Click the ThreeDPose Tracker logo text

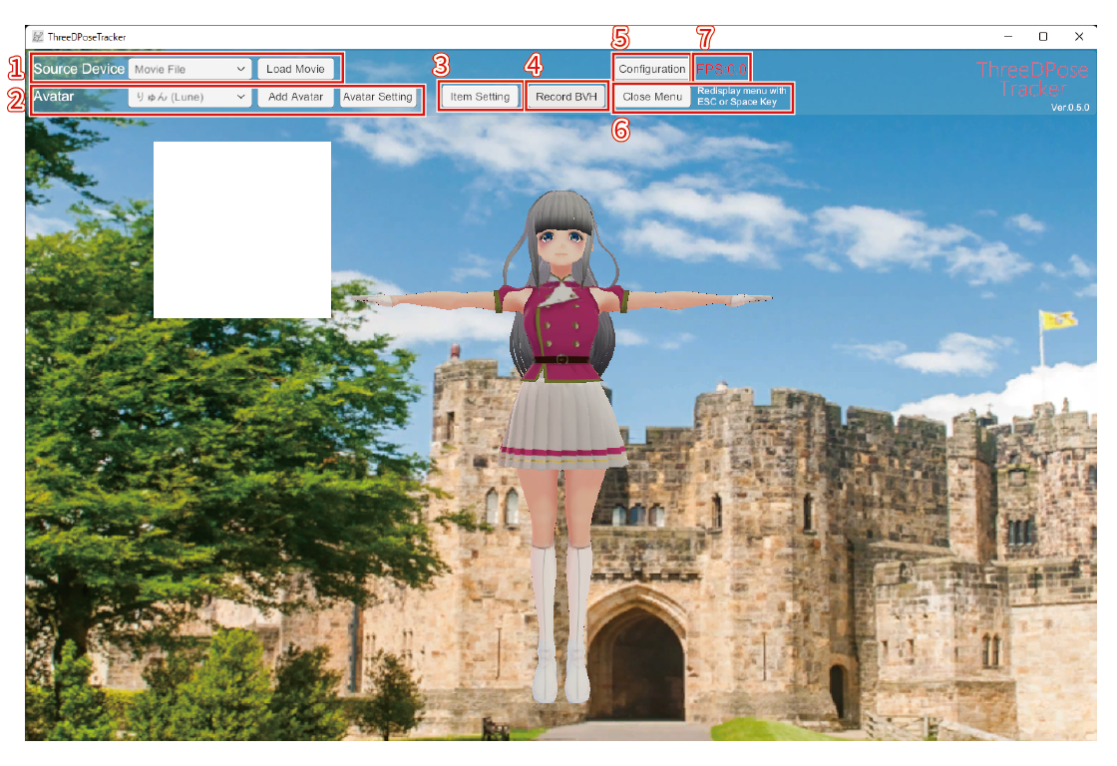click(x=1031, y=79)
